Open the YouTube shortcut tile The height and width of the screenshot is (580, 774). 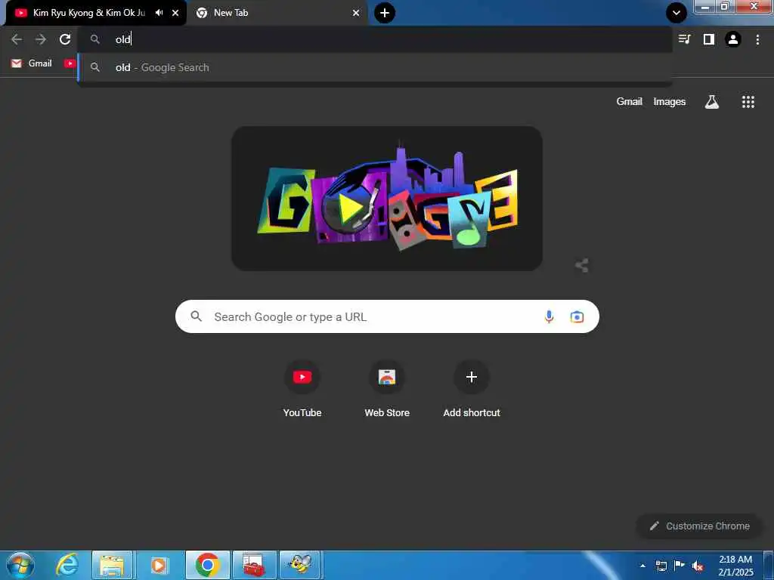(x=302, y=390)
